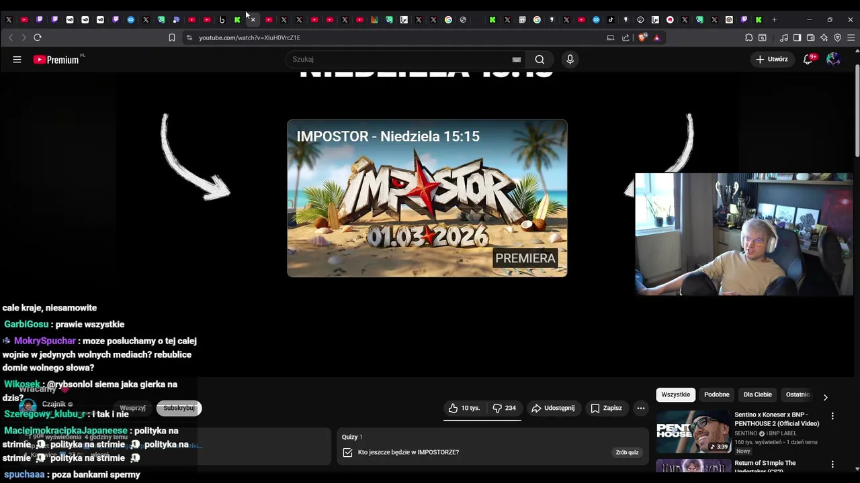Click the 'Quizy 1' heading
The height and width of the screenshot is (483, 860).
point(352,437)
